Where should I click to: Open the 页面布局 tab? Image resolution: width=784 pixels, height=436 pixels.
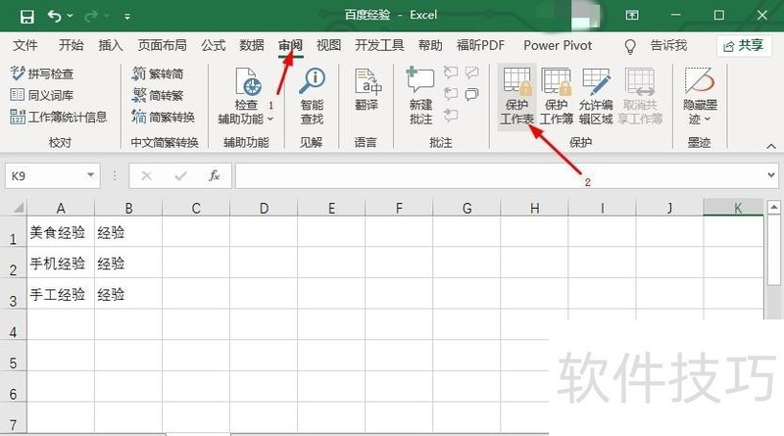click(x=162, y=45)
